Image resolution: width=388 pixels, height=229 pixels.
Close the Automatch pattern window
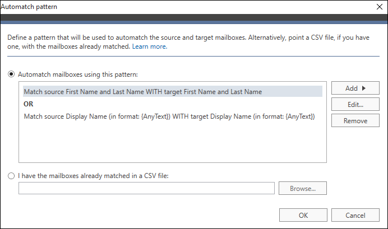click(x=380, y=7)
